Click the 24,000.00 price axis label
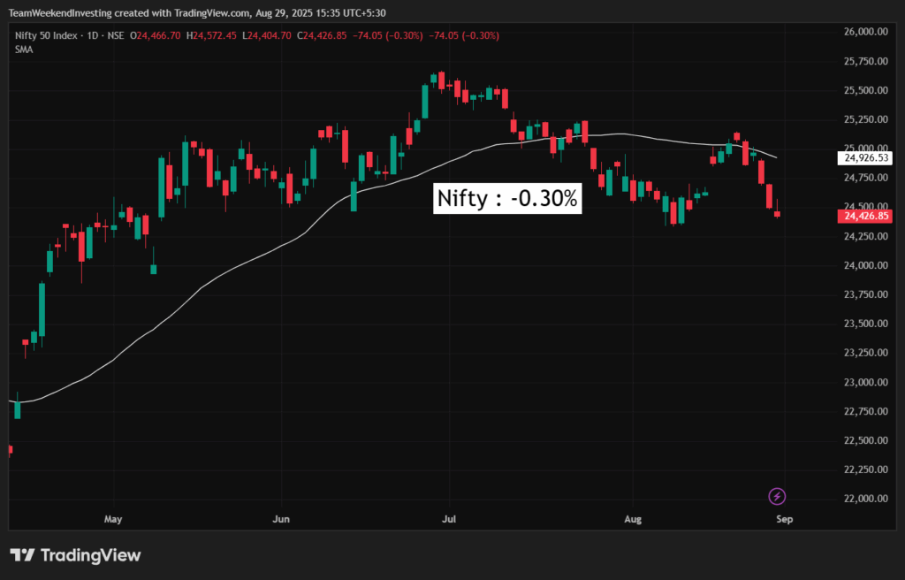Screen dimensions: 905x580 tap(866, 266)
